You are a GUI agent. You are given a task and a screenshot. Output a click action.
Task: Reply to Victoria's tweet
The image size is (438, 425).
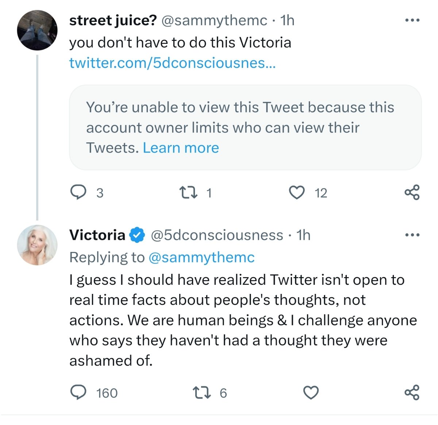click(x=78, y=393)
